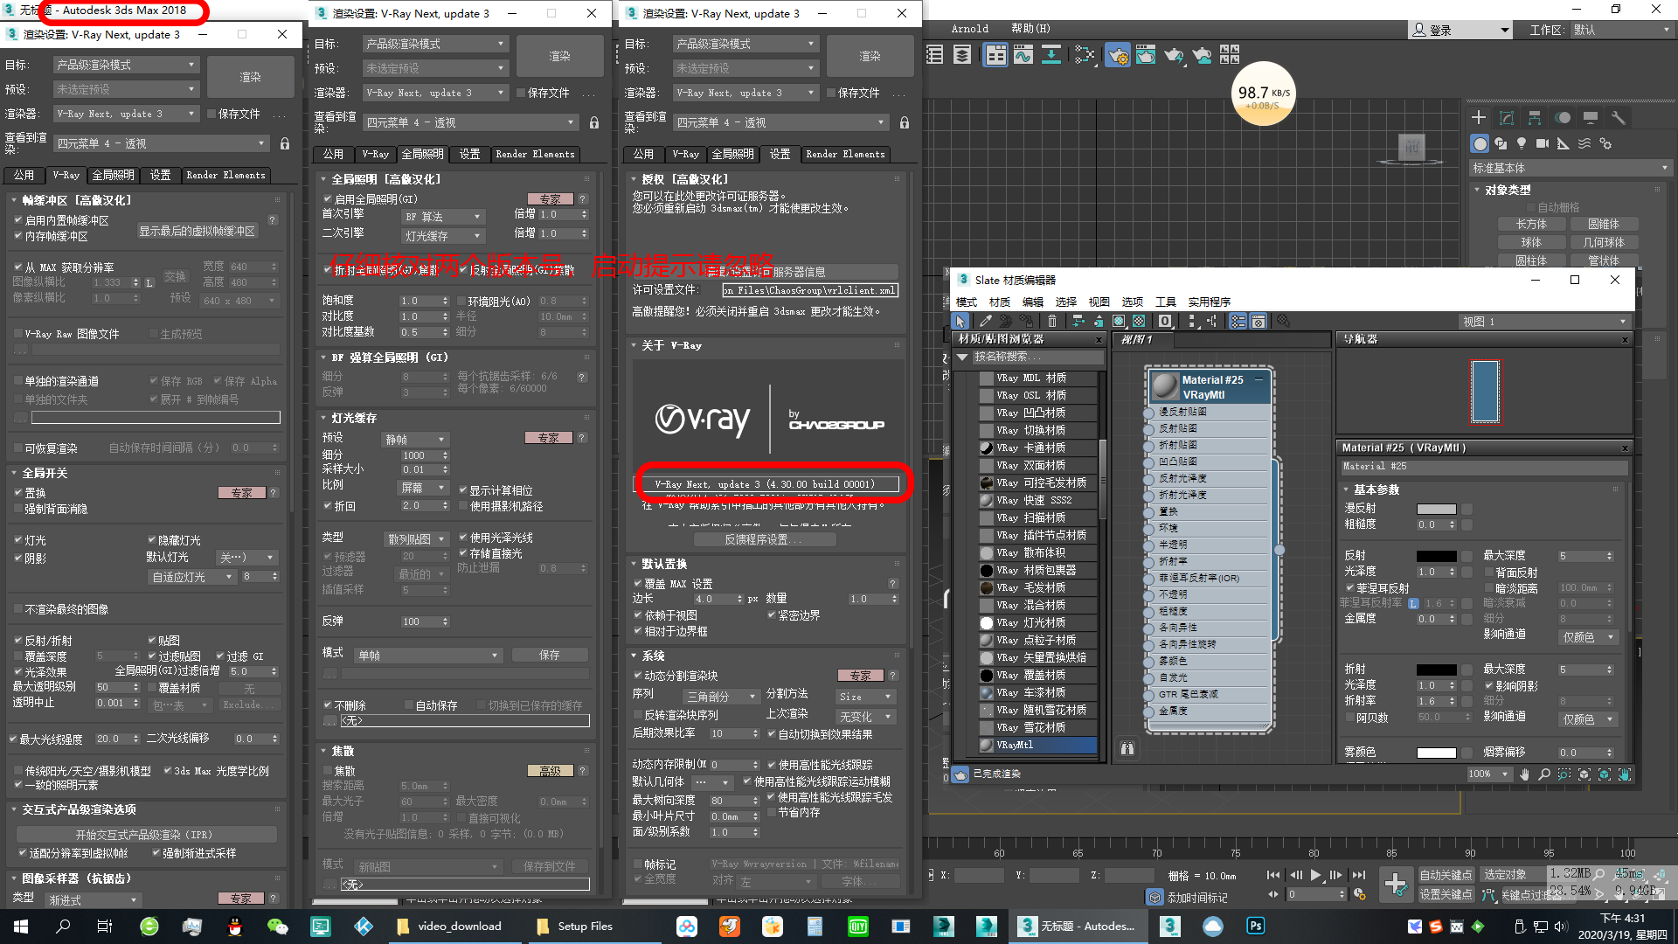1678x944 pixels.
Task: Click the 反射 black color swatch
Action: pos(1436,556)
